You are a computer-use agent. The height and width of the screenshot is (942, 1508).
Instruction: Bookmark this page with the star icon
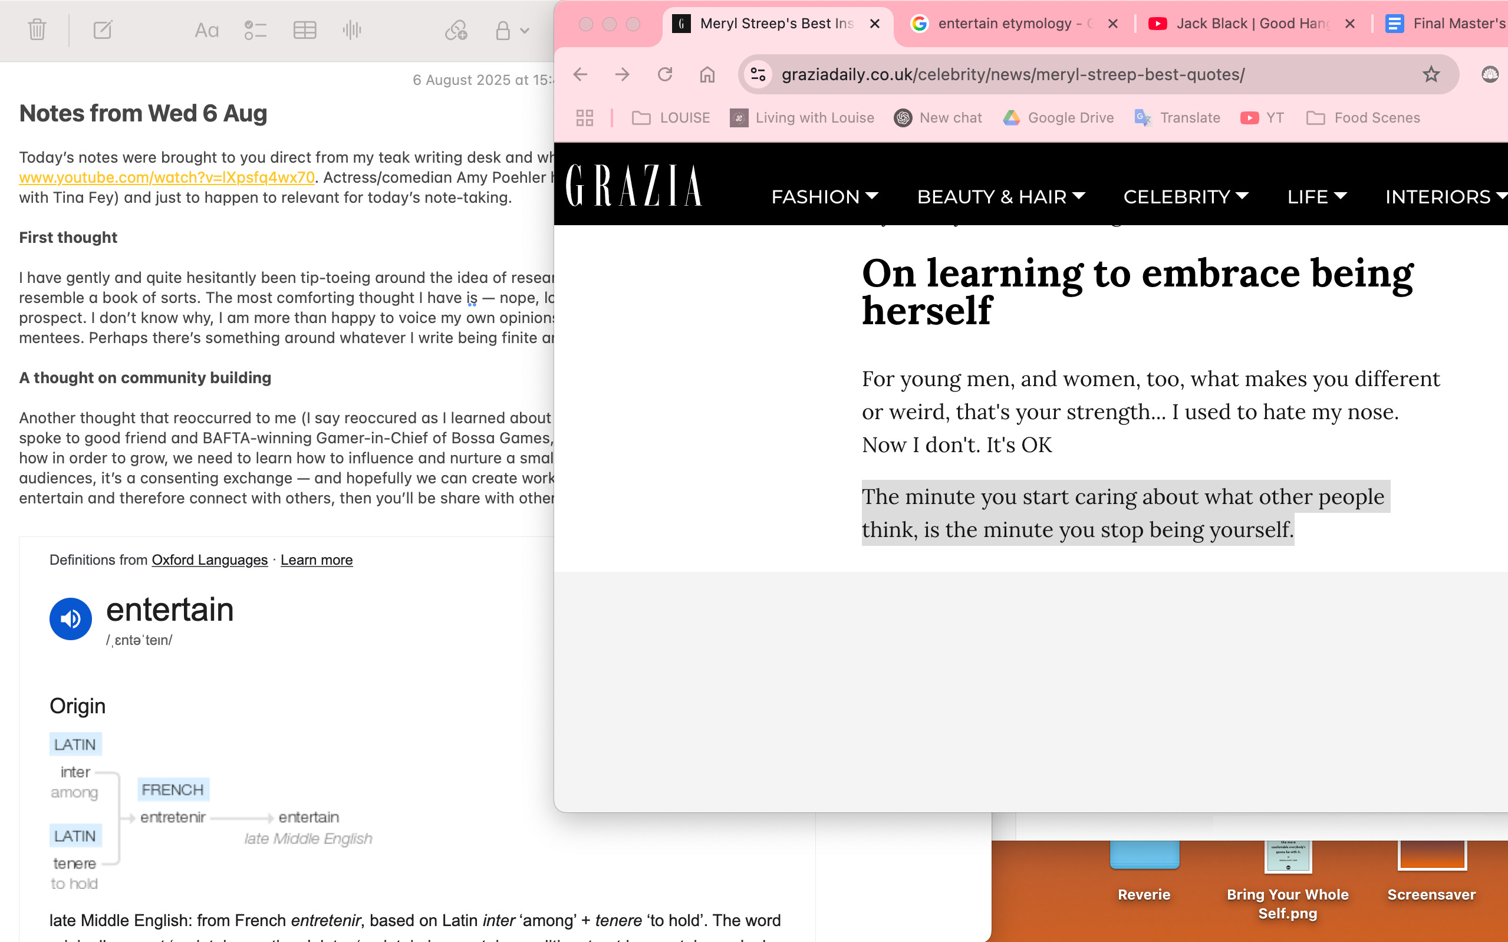pos(1431,75)
